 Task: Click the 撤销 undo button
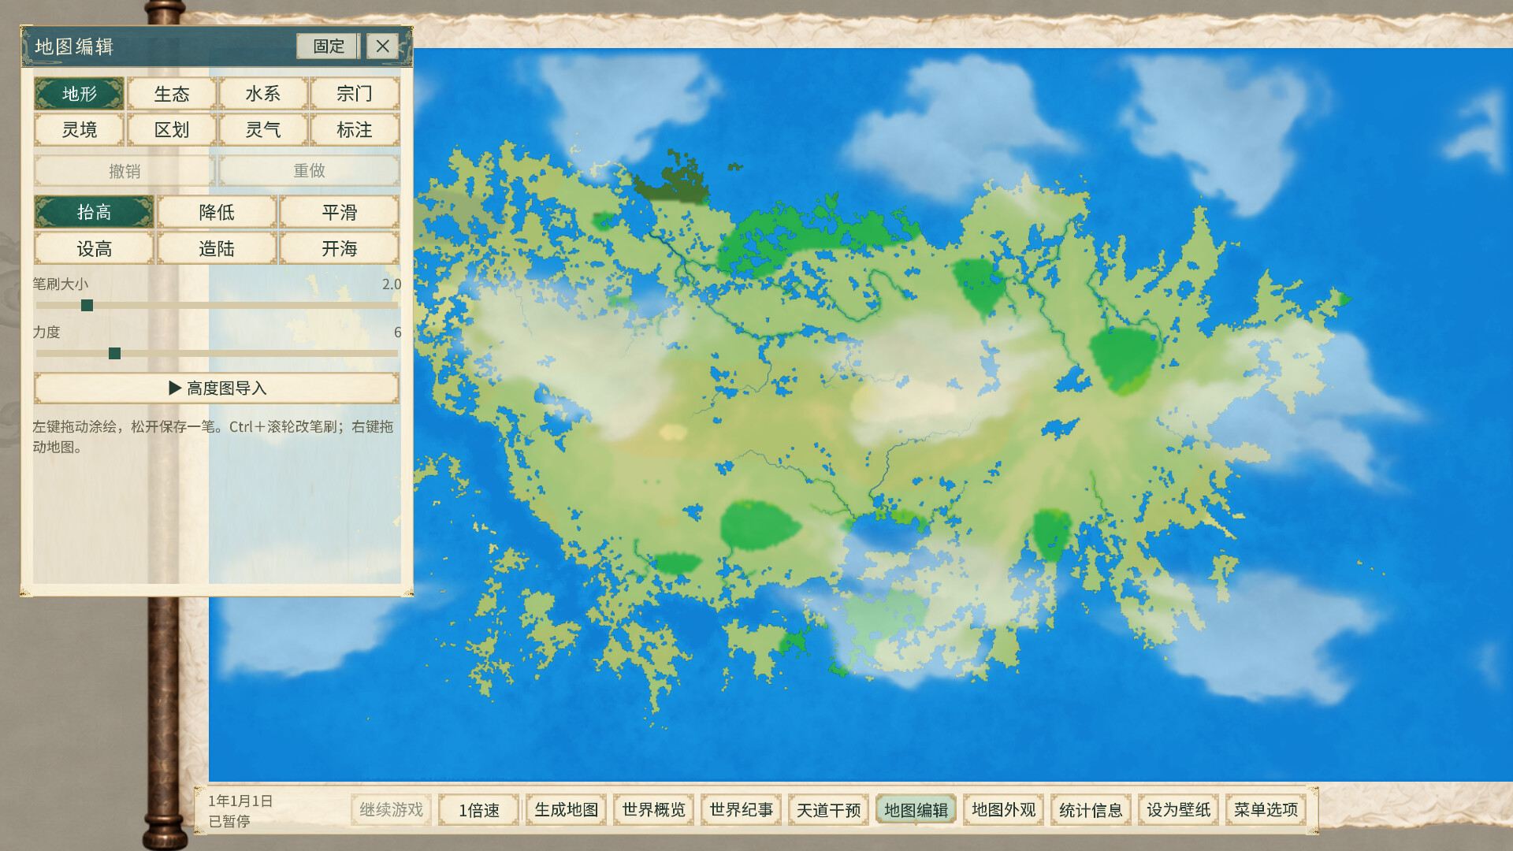[x=125, y=171]
